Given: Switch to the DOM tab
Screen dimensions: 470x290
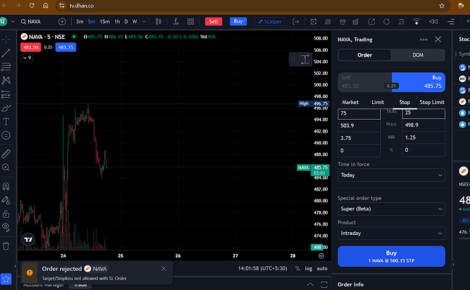Looking at the screenshot, I should tap(418, 55).
